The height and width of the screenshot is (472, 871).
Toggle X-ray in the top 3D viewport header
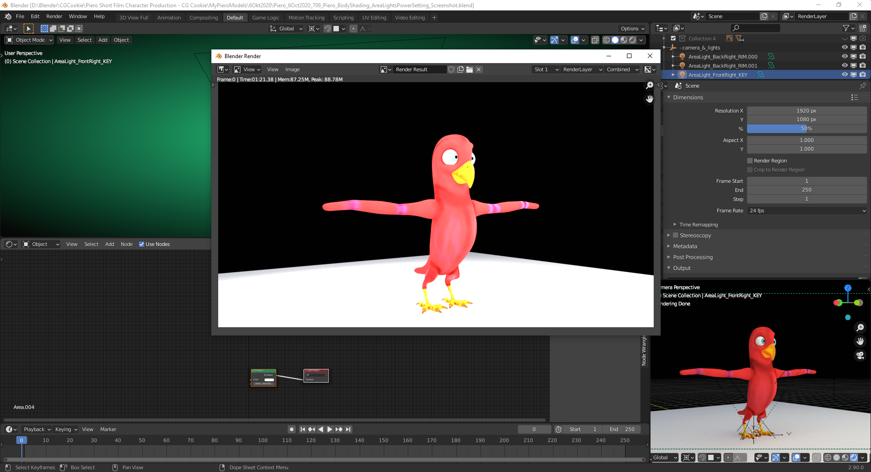coord(595,40)
